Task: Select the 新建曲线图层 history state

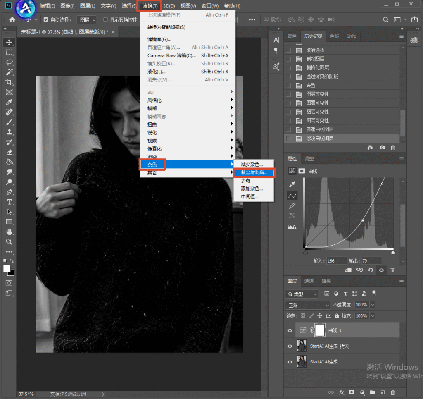Action: (342, 129)
